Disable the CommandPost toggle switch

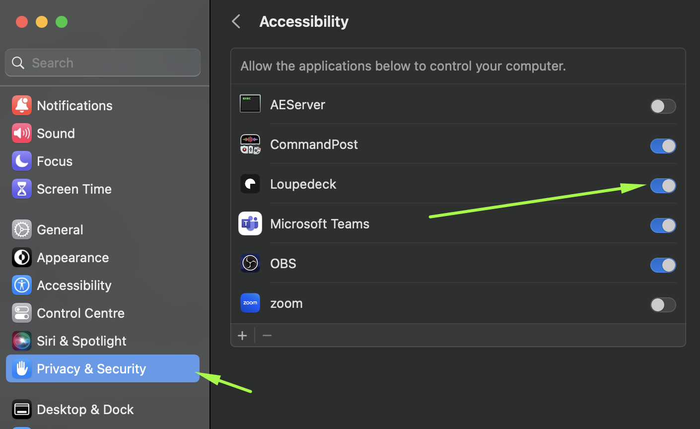[x=663, y=146]
